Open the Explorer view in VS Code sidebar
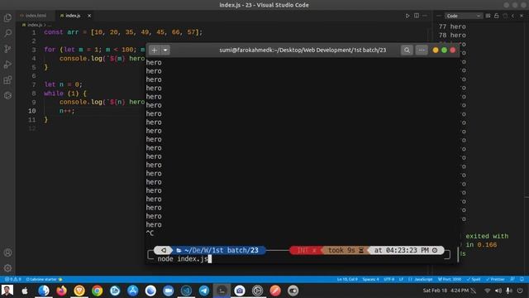Image resolution: width=529 pixels, height=298 pixels. pos(7,17)
